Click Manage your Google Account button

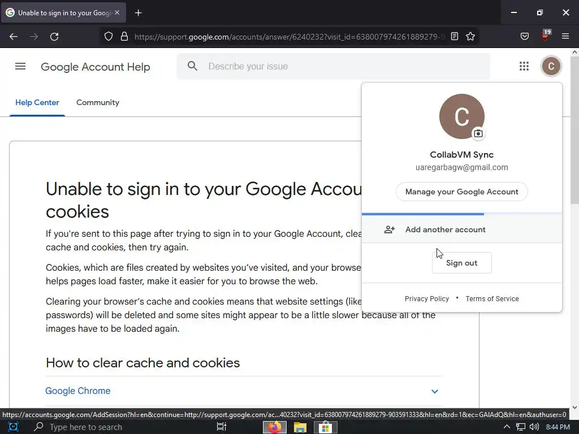[461, 192]
